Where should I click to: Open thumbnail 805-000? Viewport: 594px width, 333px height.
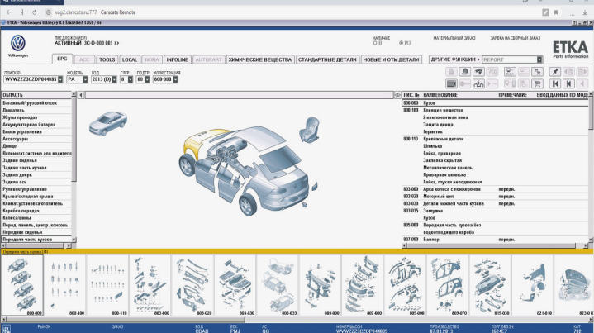[320, 285]
